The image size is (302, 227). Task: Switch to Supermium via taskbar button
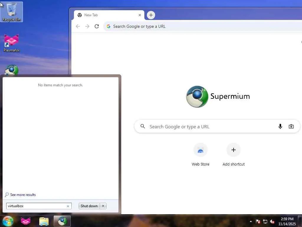(62, 221)
